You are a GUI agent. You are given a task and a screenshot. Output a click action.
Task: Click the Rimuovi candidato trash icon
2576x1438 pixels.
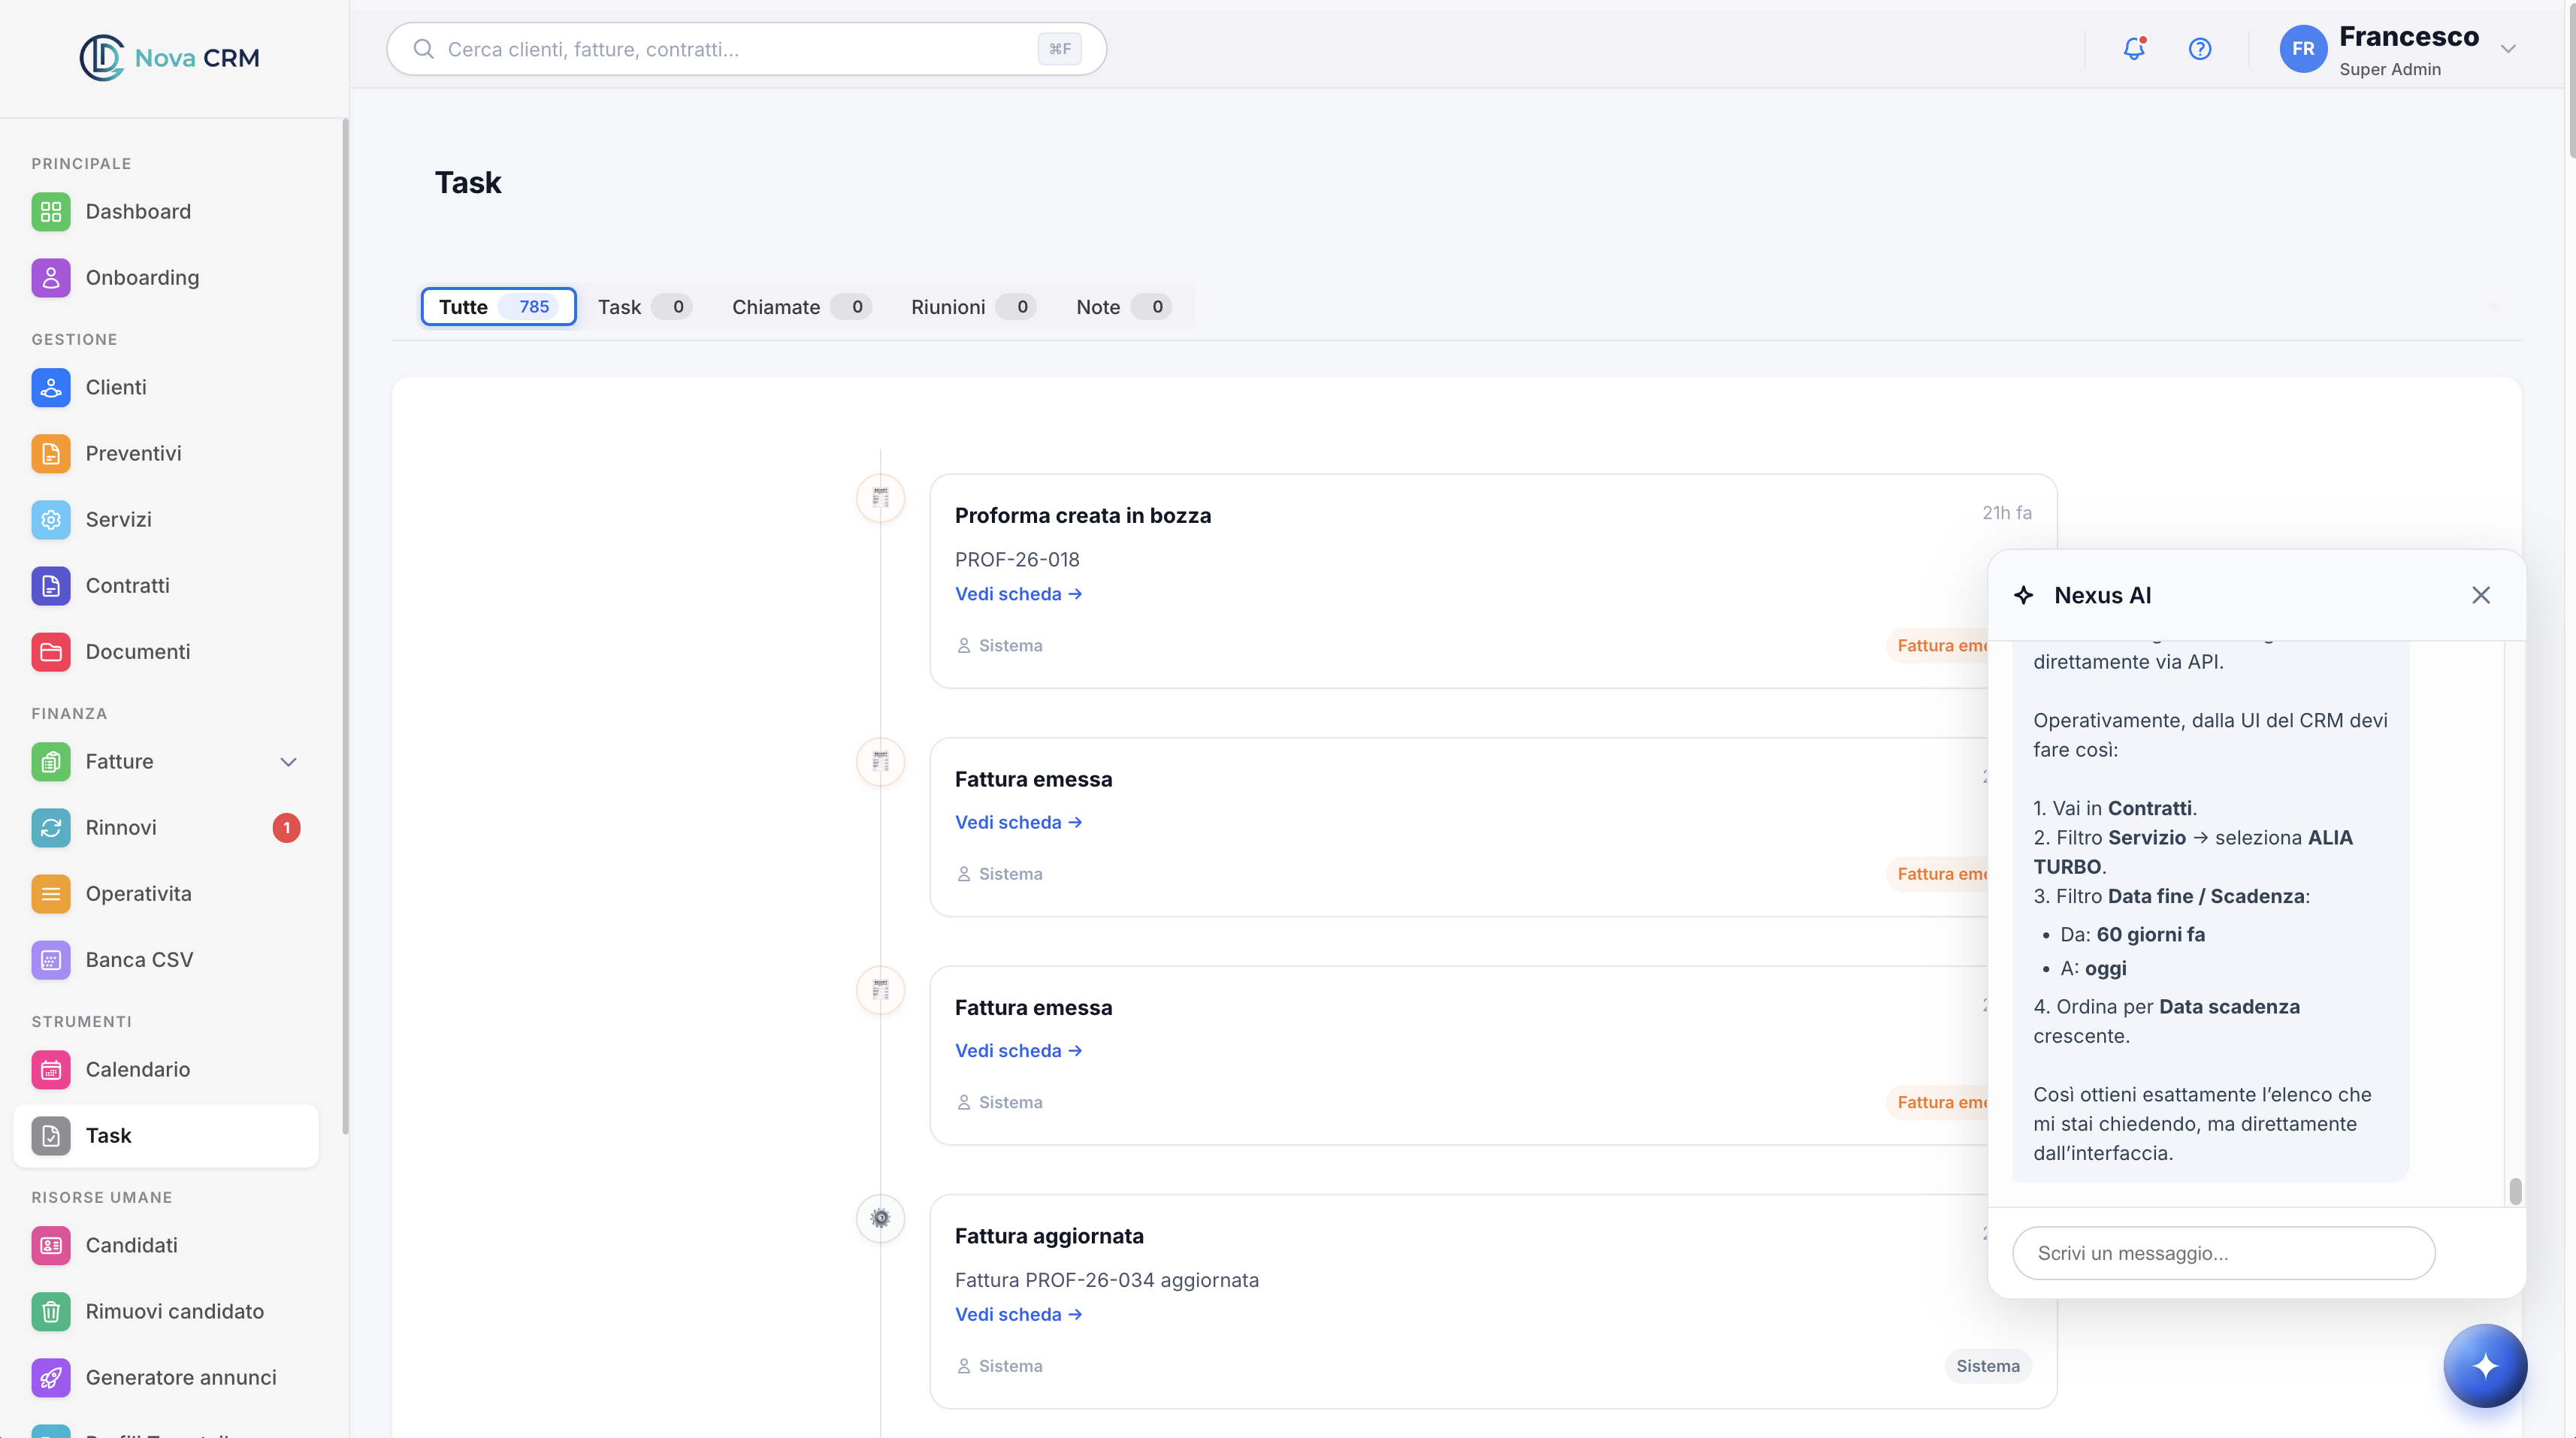click(51, 1311)
